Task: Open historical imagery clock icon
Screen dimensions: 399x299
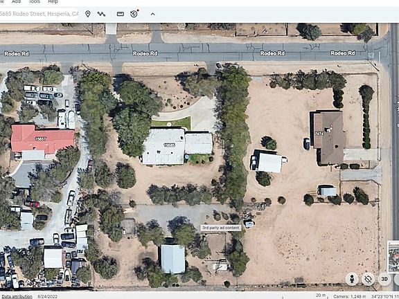Action: point(134,14)
